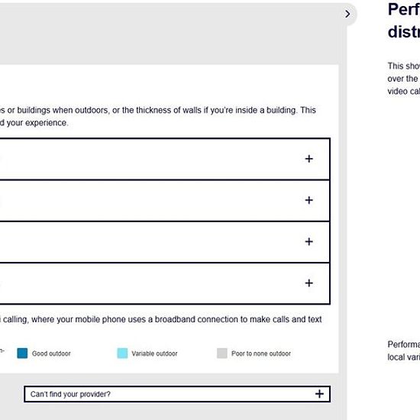Click the blank area of the first accordion row
Screen dimensions: 420x420
pyautogui.click(x=150, y=159)
